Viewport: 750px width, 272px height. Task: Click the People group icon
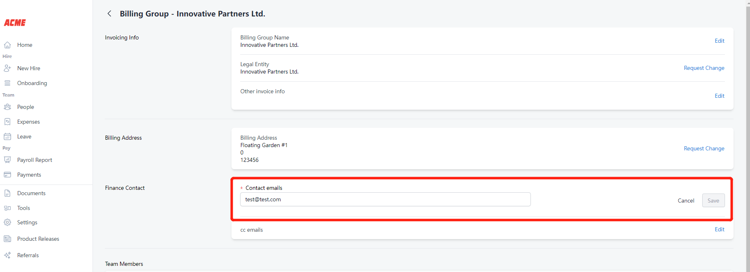[7, 107]
